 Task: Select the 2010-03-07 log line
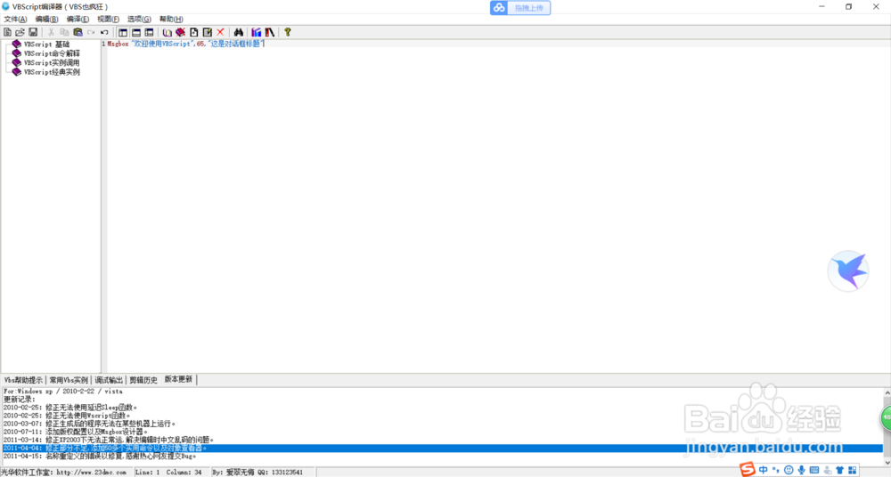(89, 424)
